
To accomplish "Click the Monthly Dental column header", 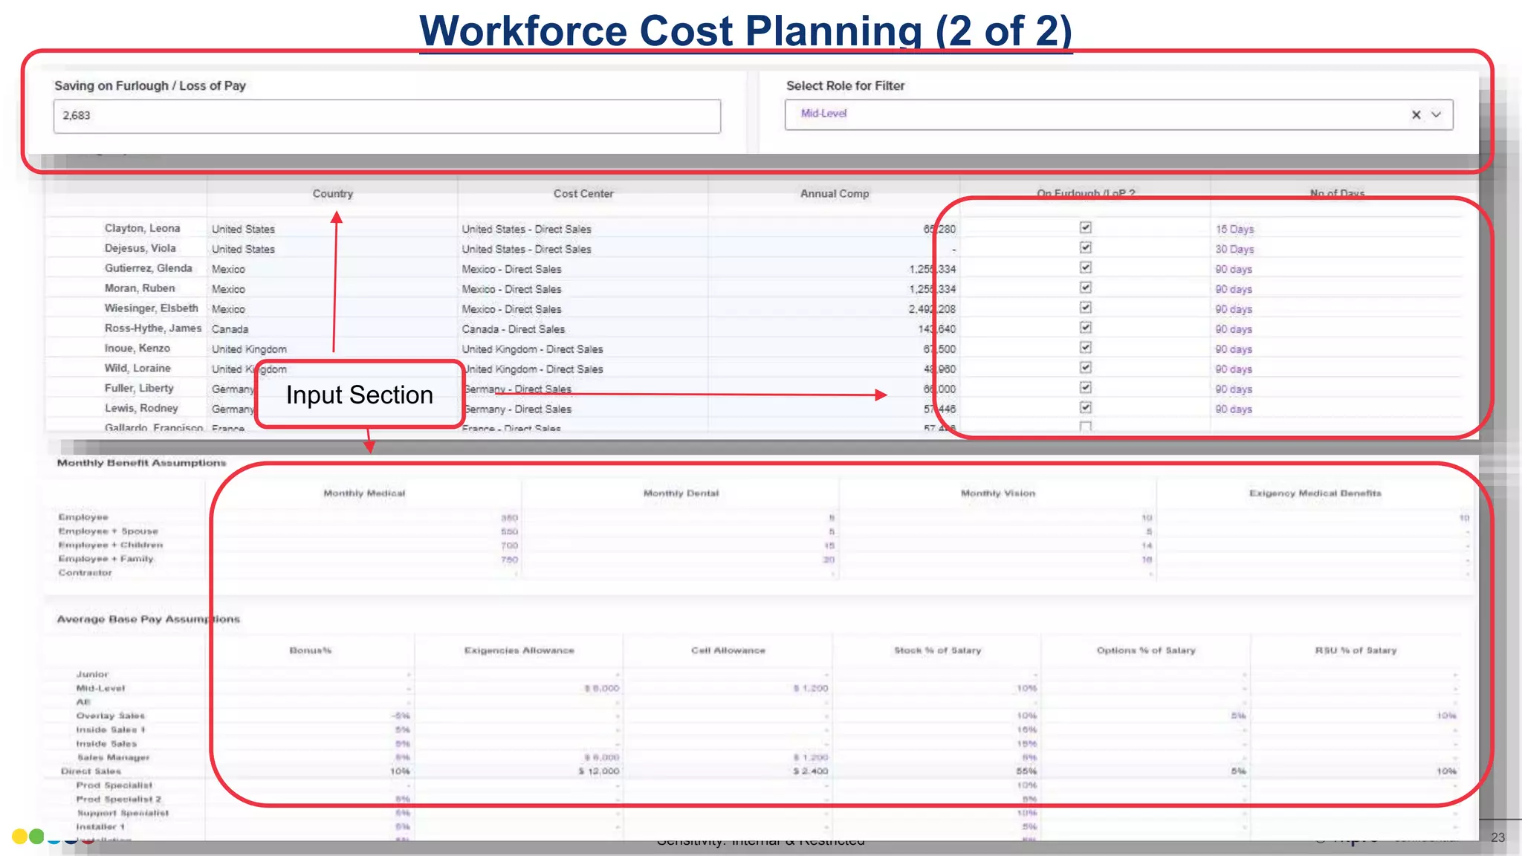I will pos(681,493).
